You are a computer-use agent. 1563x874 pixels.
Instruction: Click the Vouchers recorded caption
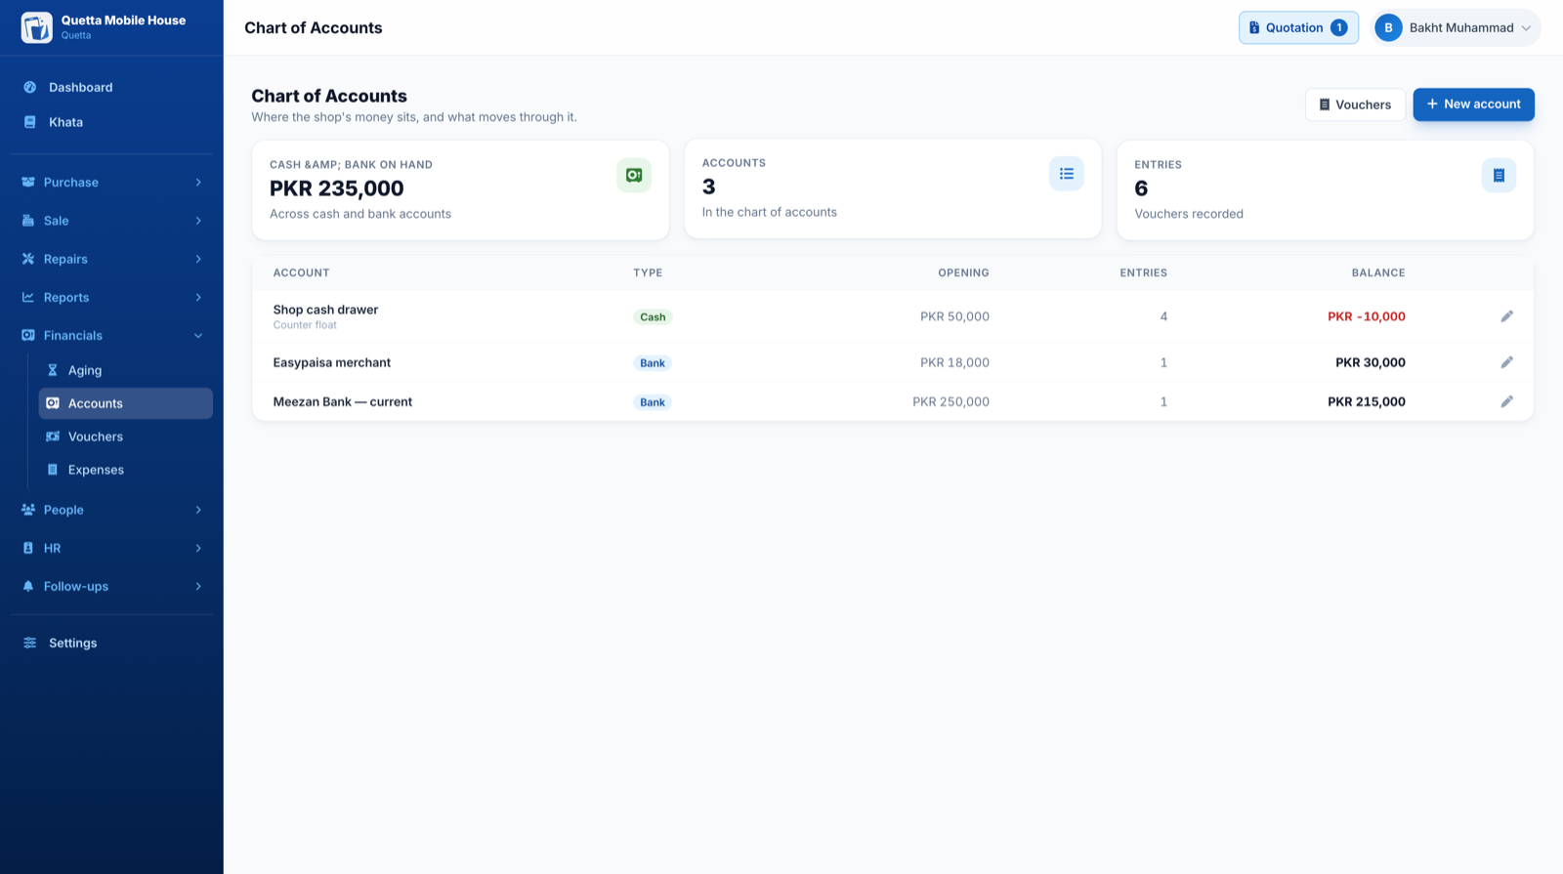click(x=1189, y=214)
